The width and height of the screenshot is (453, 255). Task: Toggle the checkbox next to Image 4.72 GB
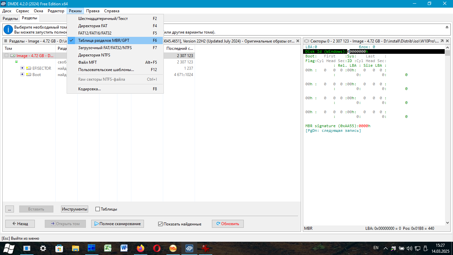pyautogui.click(x=7, y=56)
